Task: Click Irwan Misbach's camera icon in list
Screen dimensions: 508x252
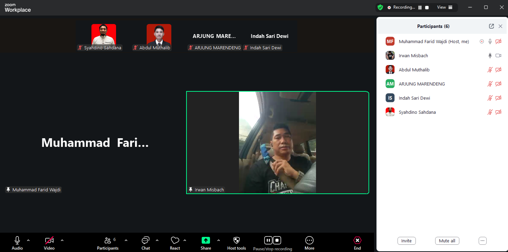Action: [498, 56]
